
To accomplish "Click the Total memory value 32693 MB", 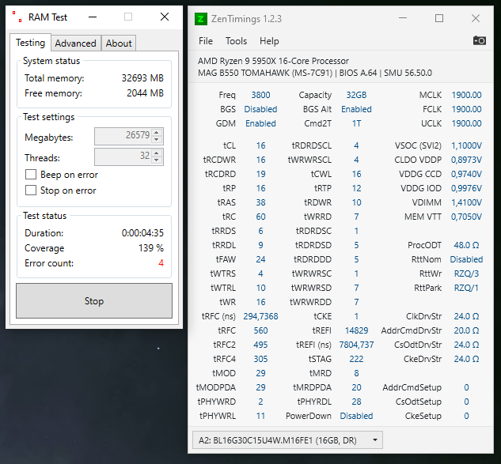I will tap(142, 78).
